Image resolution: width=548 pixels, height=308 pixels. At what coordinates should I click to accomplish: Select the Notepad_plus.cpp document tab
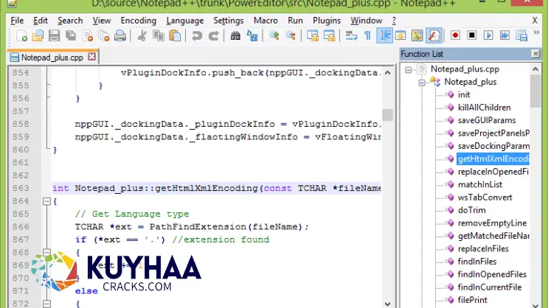[52, 57]
